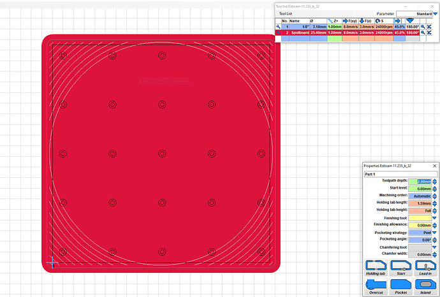Click magnifier icon in tool 1 row

point(423,27)
